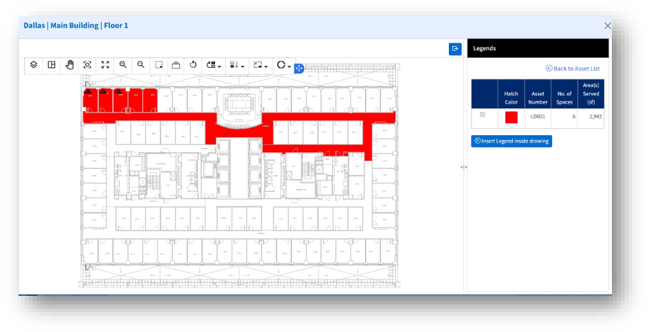The height and width of the screenshot is (332, 649).
Task: Expand the display settings list dropdown
Action: pyautogui.click(x=214, y=66)
